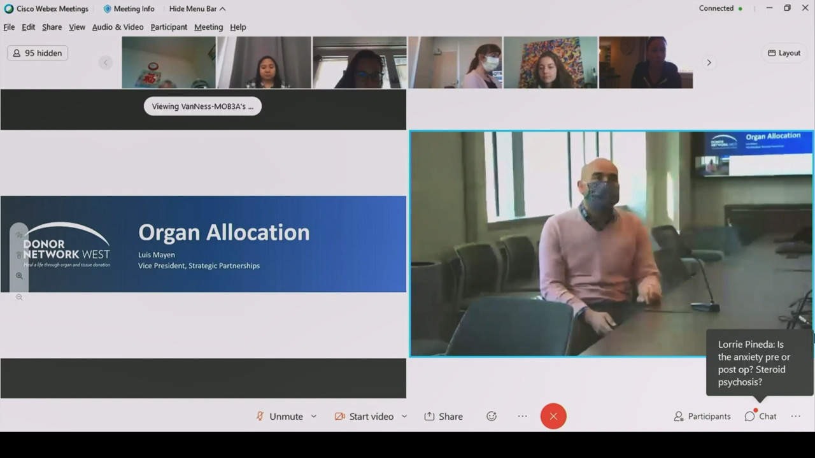815x458 pixels.
Task: Open the View menu
Action: pyautogui.click(x=77, y=27)
